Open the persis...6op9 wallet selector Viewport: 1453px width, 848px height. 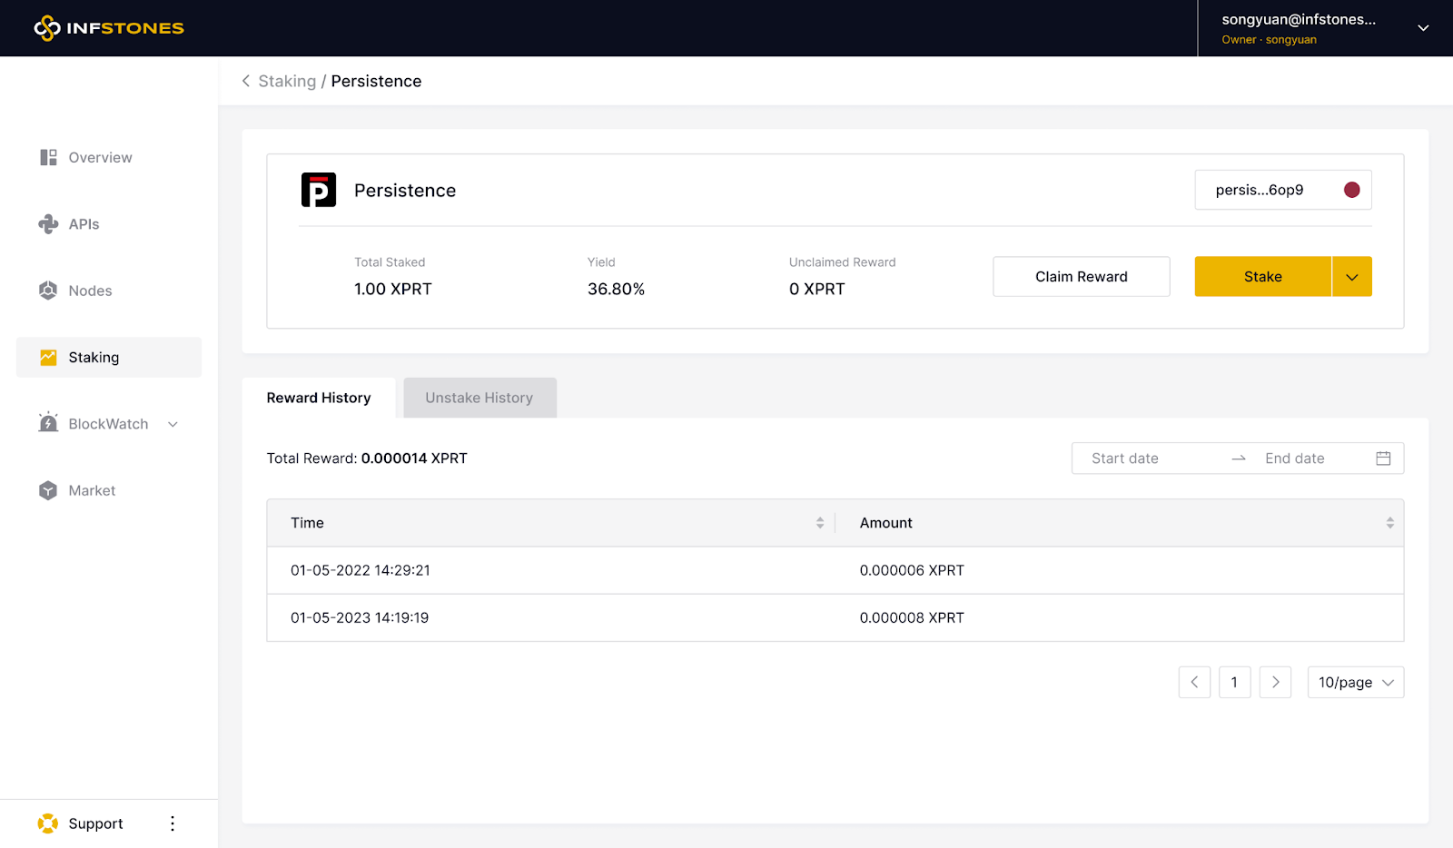[1283, 190]
